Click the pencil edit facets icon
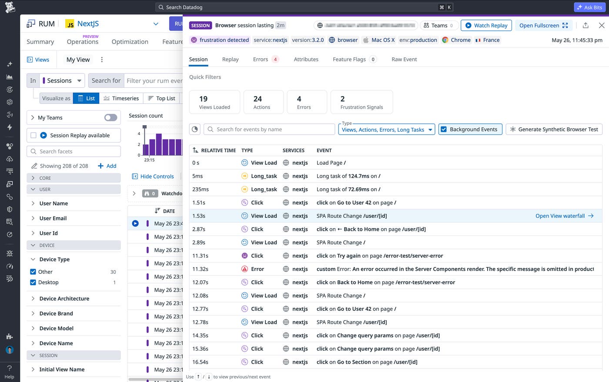This screenshot has width=609, height=382. (34, 166)
